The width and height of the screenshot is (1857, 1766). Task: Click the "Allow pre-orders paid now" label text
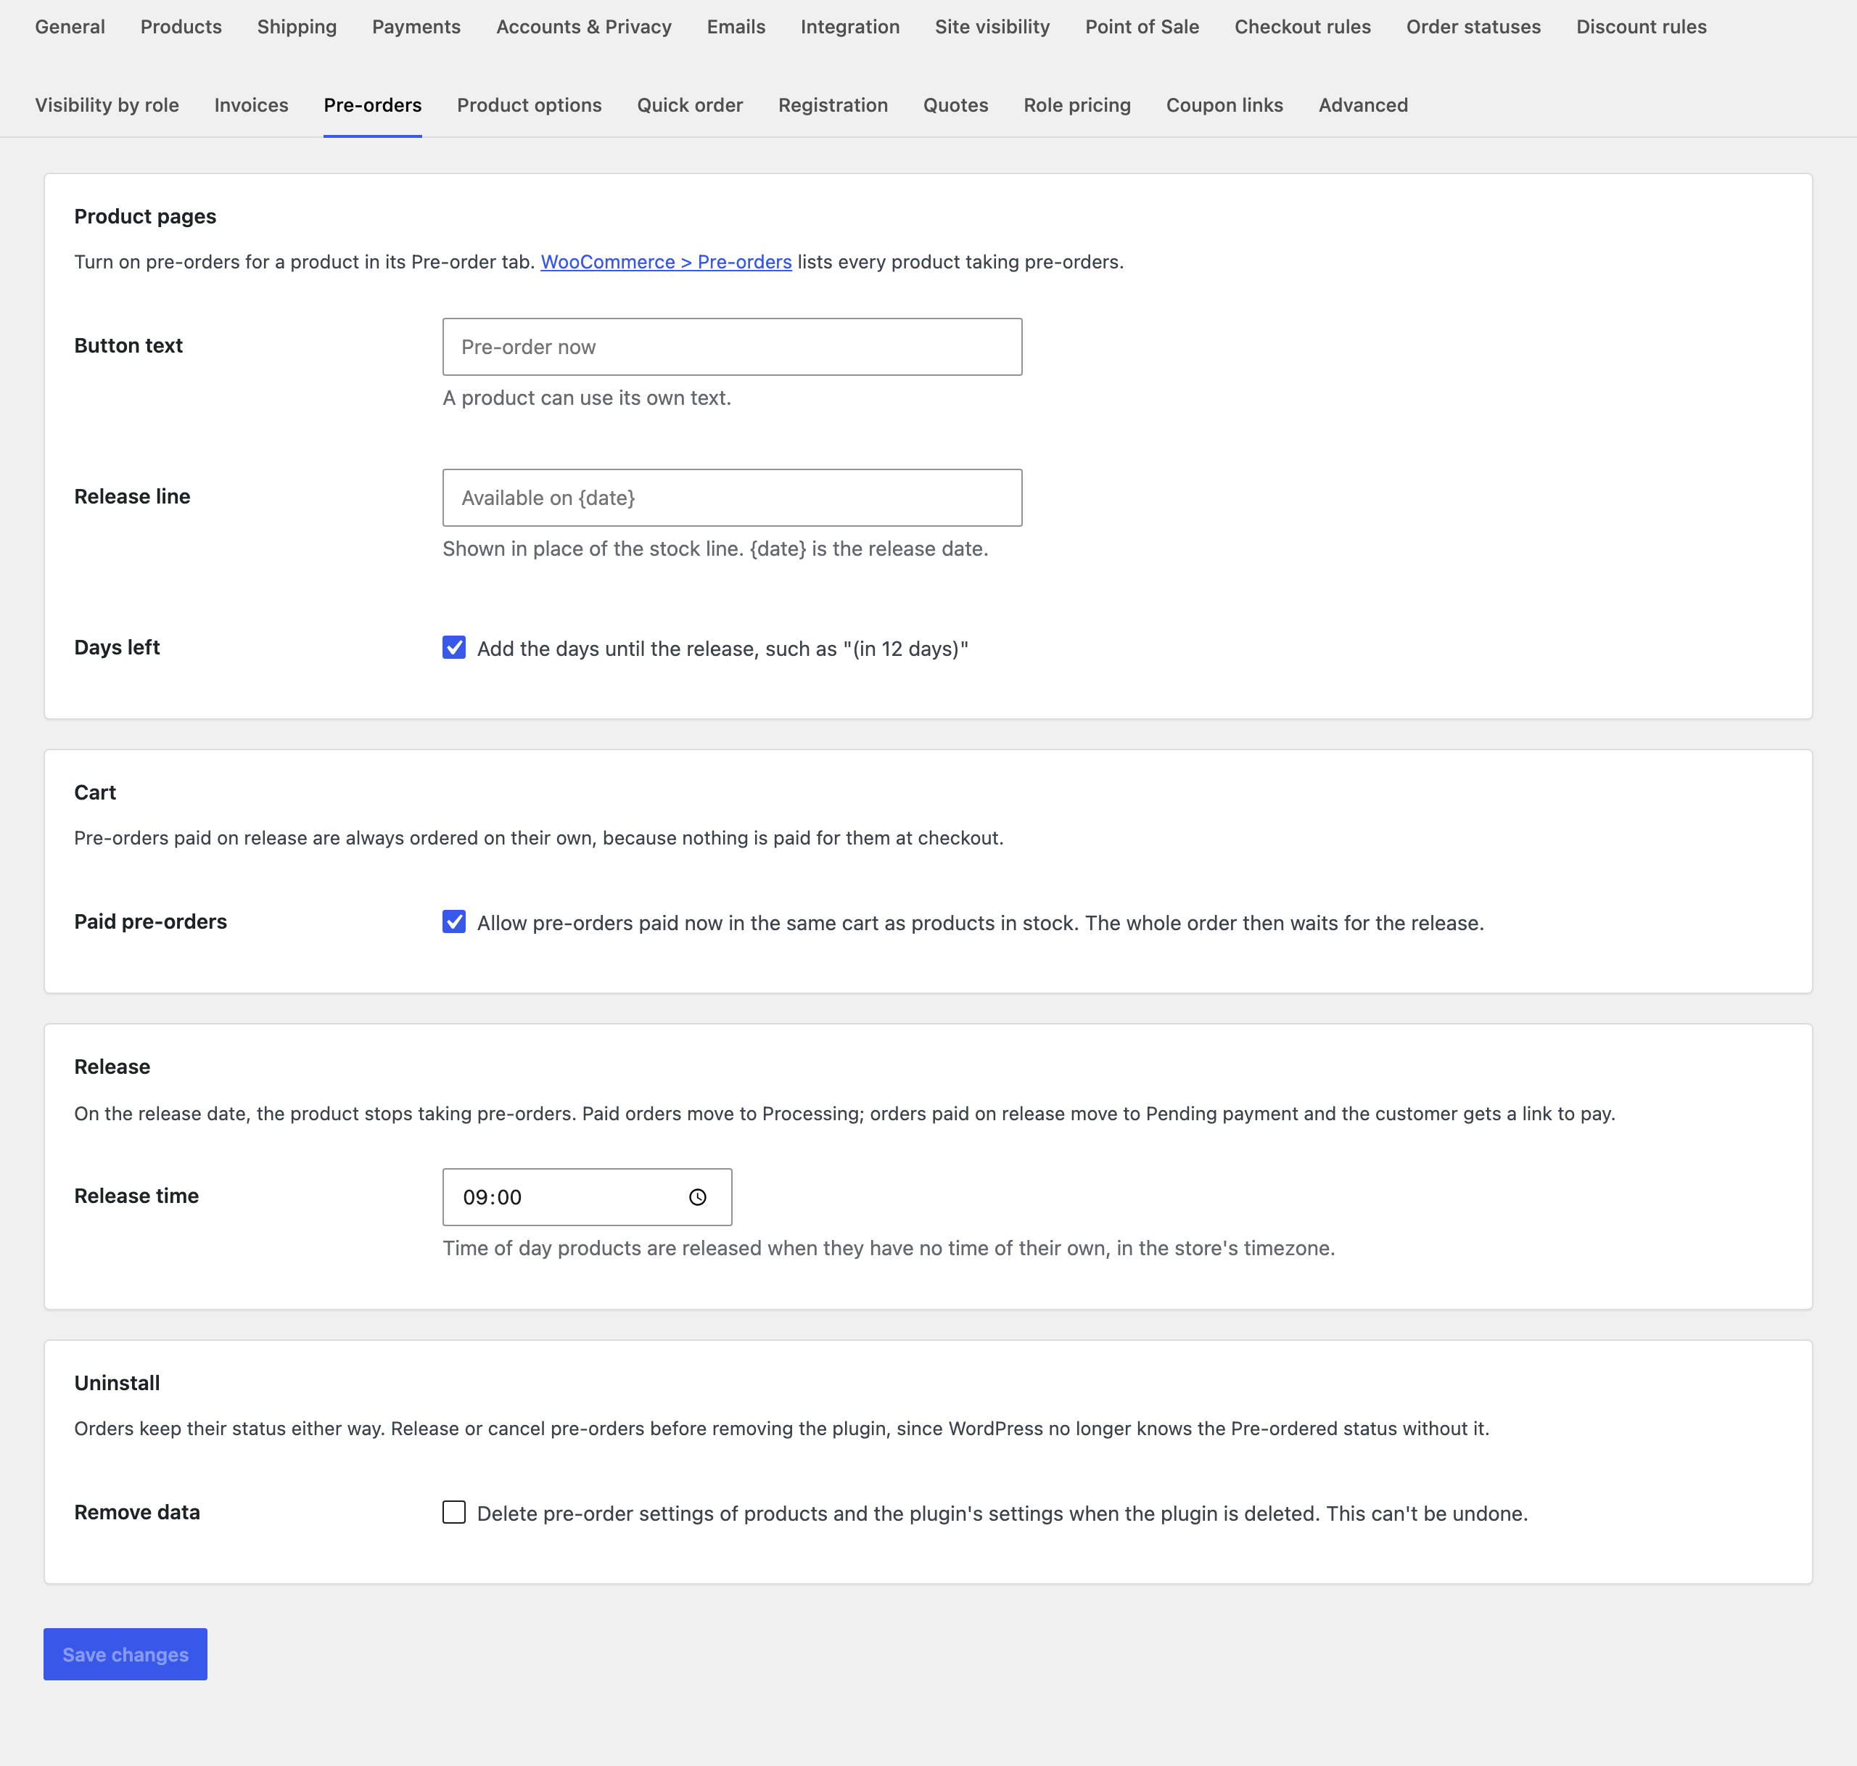tap(980, 922)
